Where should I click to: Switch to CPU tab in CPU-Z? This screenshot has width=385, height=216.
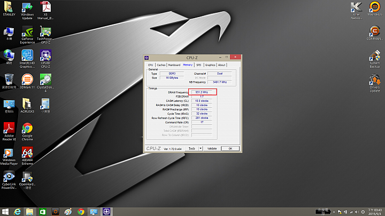point(150,65)
